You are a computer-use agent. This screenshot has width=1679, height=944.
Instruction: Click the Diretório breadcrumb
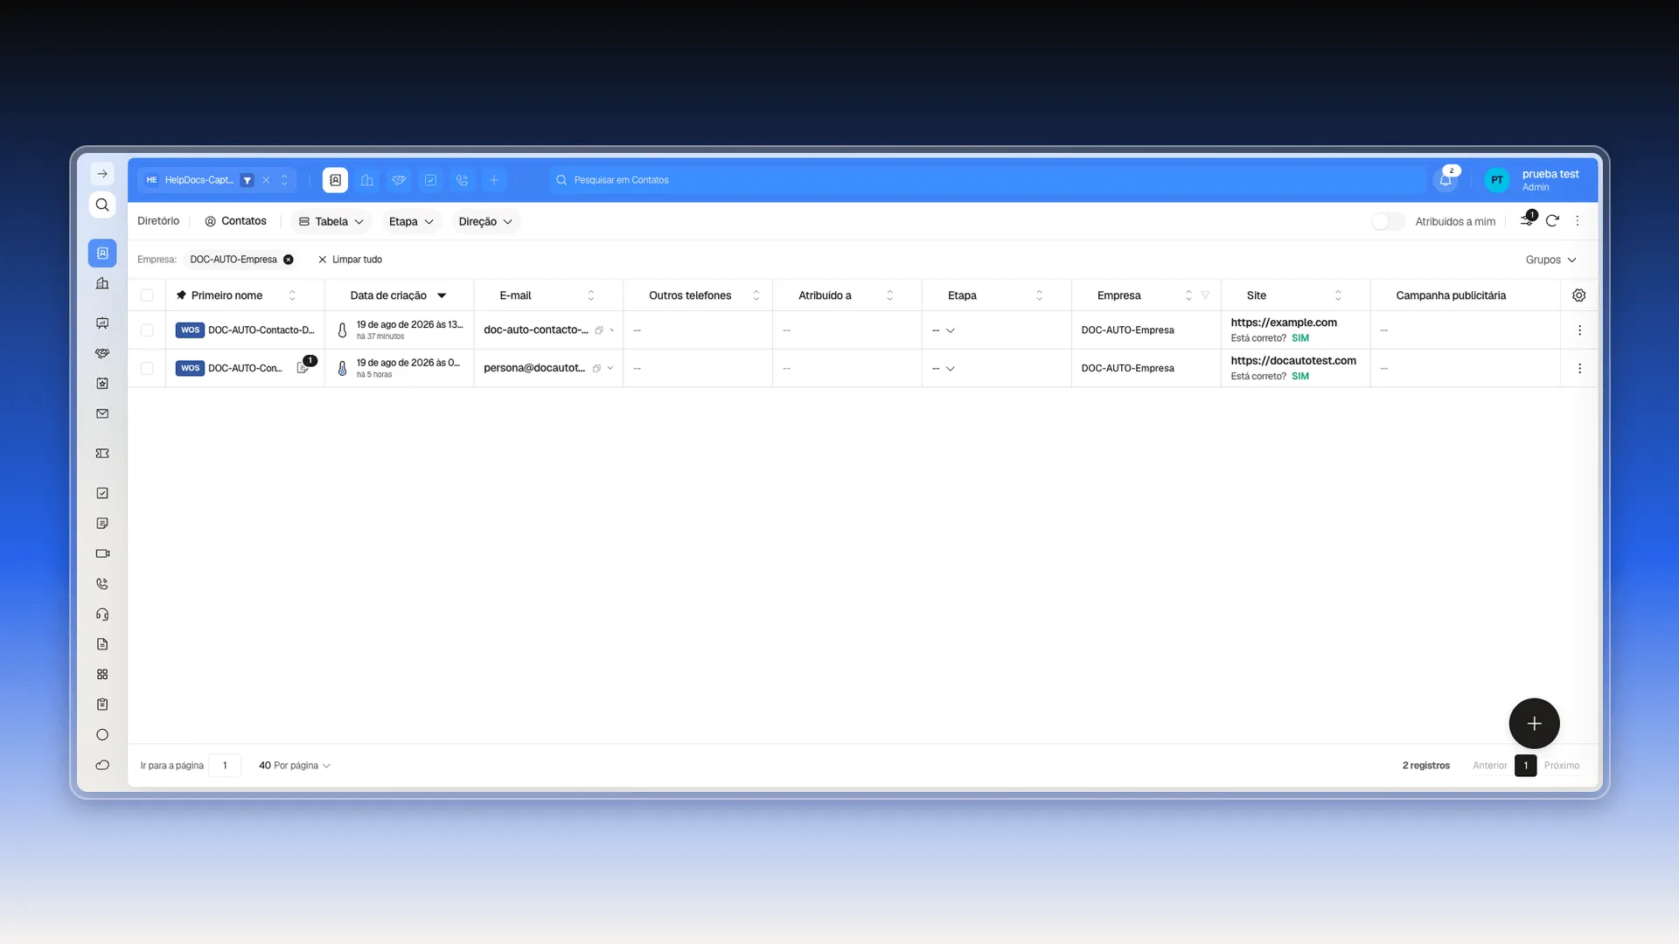[x=158, y=221]
